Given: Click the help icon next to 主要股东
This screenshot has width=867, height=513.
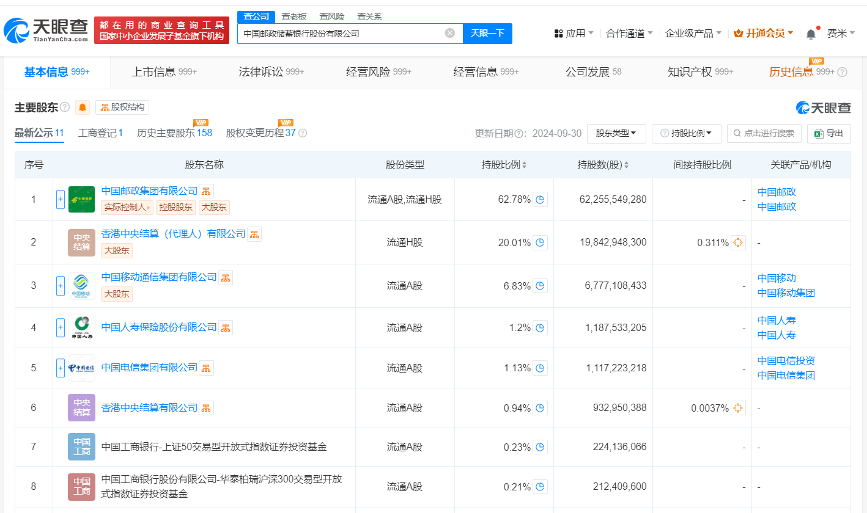Looking at the screenshot, I should pos(65,107).
